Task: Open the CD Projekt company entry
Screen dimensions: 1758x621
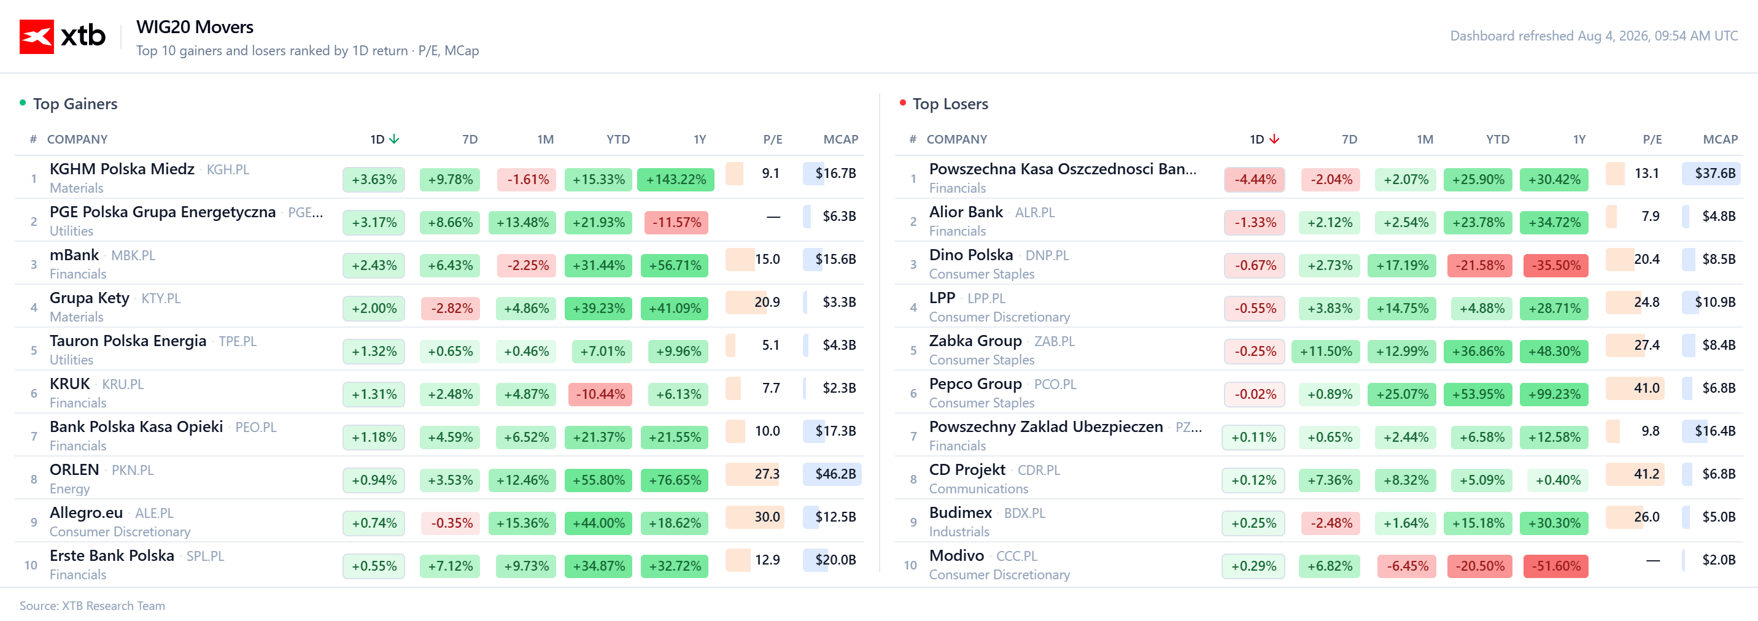Action: (x=967, y=470)
